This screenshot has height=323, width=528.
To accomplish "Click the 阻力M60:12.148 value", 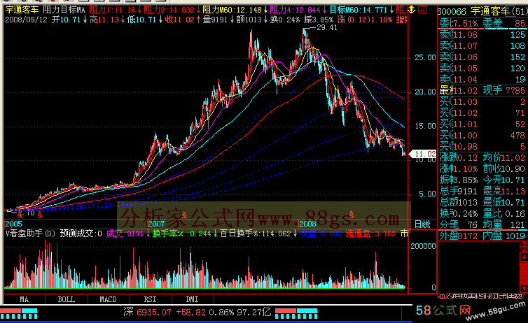I will tap(232, 10).
